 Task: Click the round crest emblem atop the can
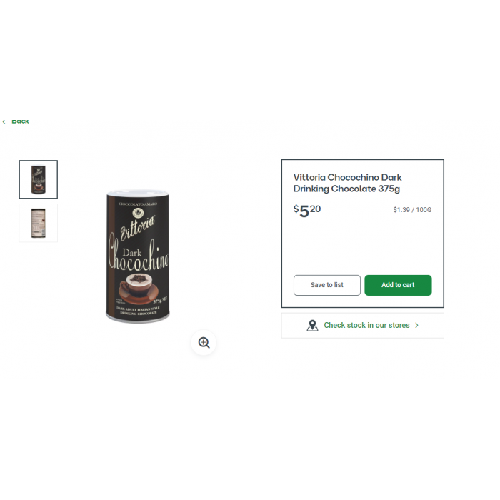pyautogui.click(x=138, y=213)
